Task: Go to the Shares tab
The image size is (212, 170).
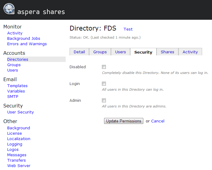Action: point(167,52)
